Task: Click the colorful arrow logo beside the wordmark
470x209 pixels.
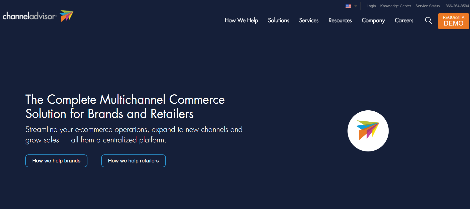Action: coord(66,16)
